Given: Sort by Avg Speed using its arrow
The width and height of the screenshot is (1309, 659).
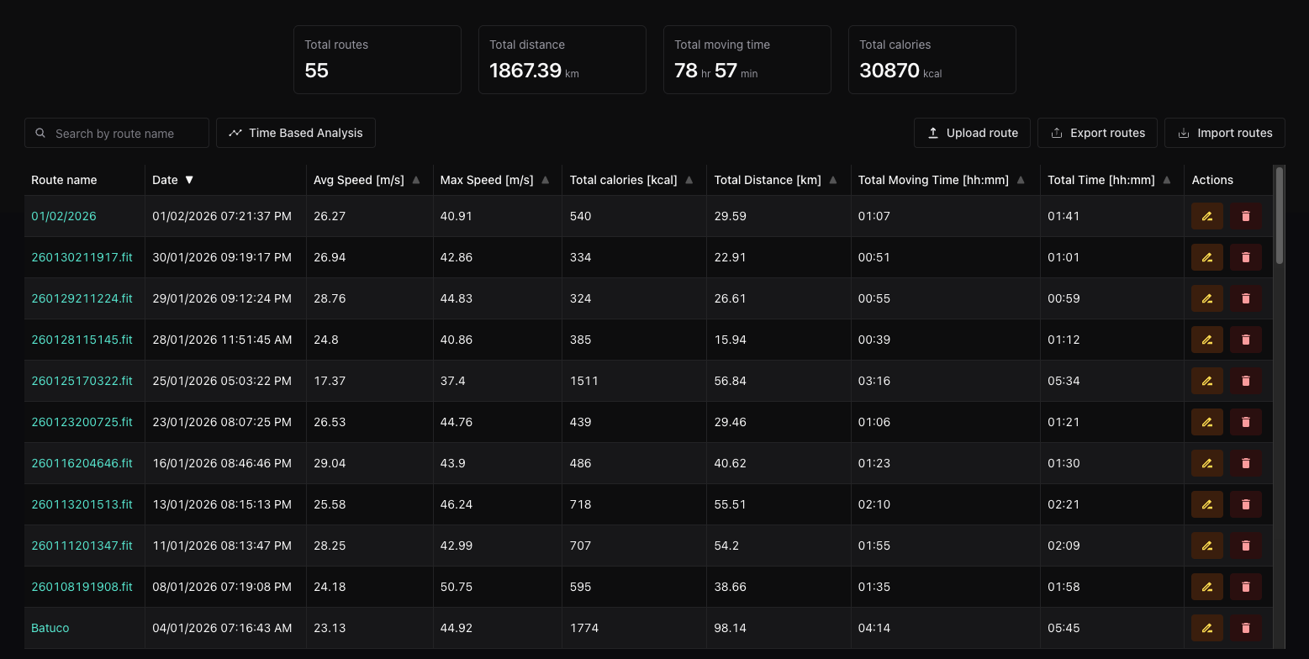Looking at the screenshot, I should pos(416,180).
